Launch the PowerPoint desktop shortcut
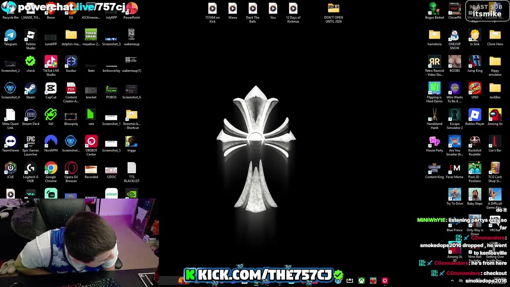The height and width of the screenshot is (287, 510). (131, 11)
